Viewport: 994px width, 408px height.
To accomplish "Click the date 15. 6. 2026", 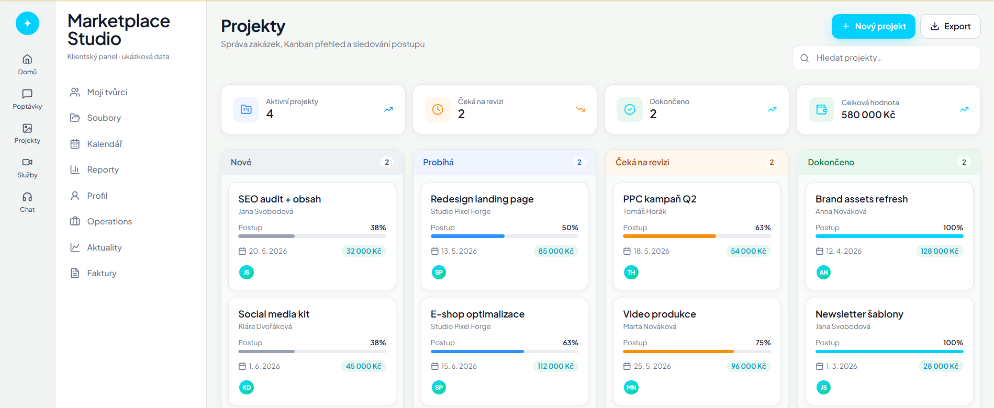I will 459,366.
